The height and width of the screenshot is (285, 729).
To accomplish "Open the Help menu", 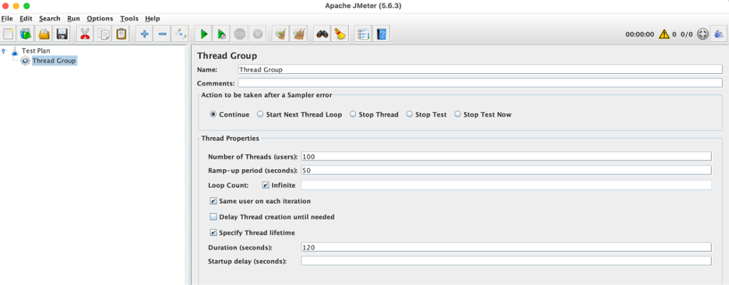I will click(153, 19).
